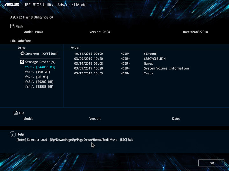Viewport: 229px width, 171px height.
Task: Click the ASUS logo
Action: tap(12, 5)
